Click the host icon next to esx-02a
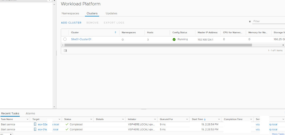This screenshot has width=285, height=135. click(35, 124)
